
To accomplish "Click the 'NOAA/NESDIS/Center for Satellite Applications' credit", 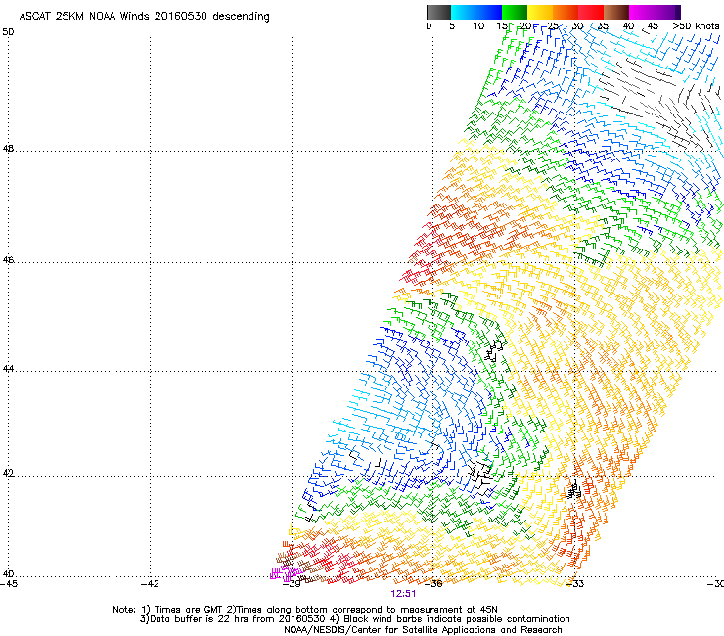I will click(x=423, y=630).
